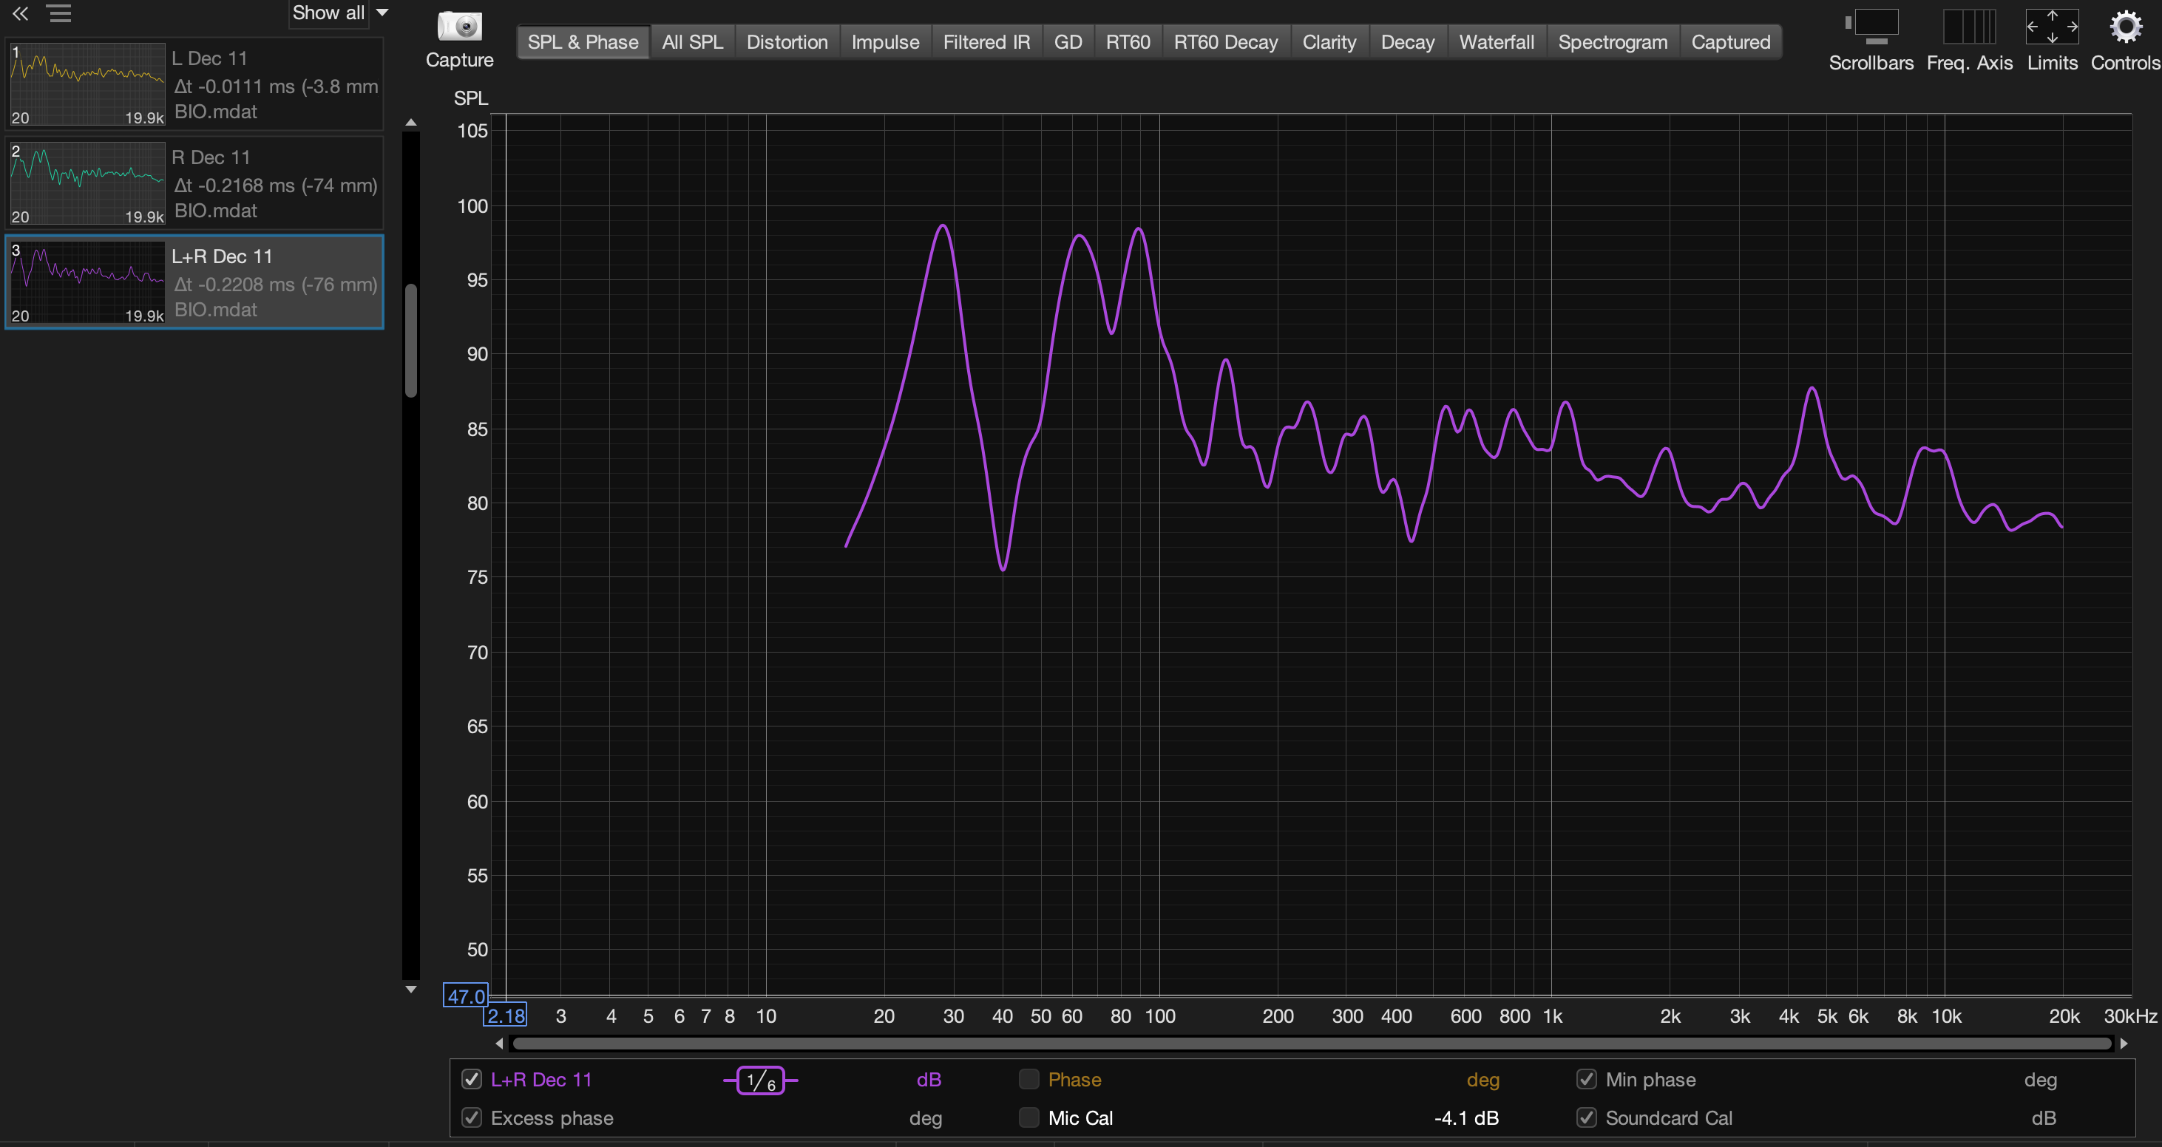
Task: Click the measurement list scroll-up arrow
Action: pyautogui.click(x=410, y=123)
